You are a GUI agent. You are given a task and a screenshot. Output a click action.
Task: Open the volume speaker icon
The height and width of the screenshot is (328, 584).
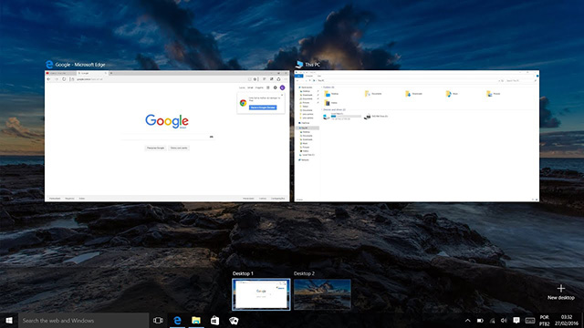504,320
